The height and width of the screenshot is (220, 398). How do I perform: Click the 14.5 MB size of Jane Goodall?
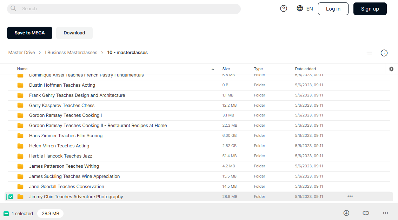point(230,186)
